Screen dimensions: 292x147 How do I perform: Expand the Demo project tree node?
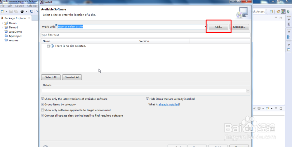click(2, 23)
